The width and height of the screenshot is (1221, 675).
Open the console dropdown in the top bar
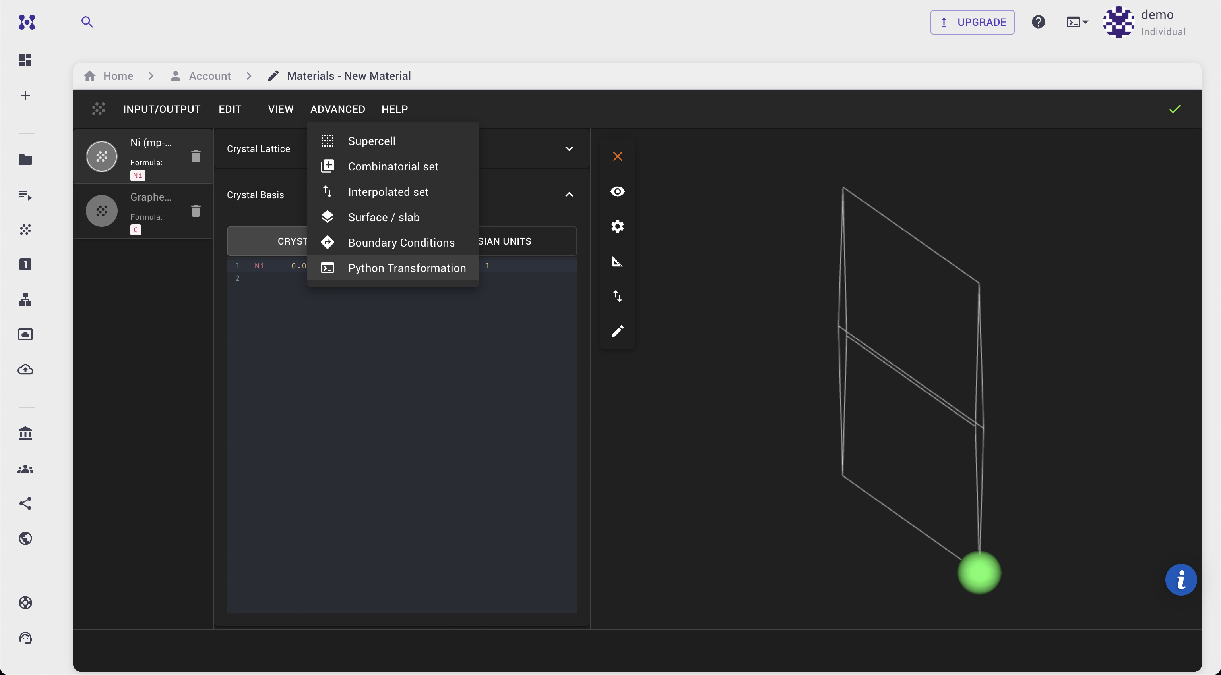pos(1077,22)
